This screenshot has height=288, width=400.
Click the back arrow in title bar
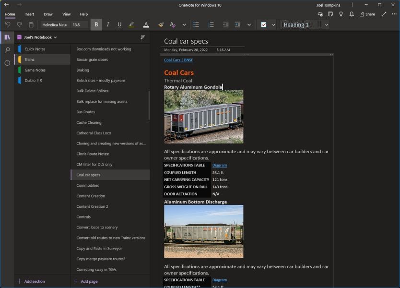[6, 5]
